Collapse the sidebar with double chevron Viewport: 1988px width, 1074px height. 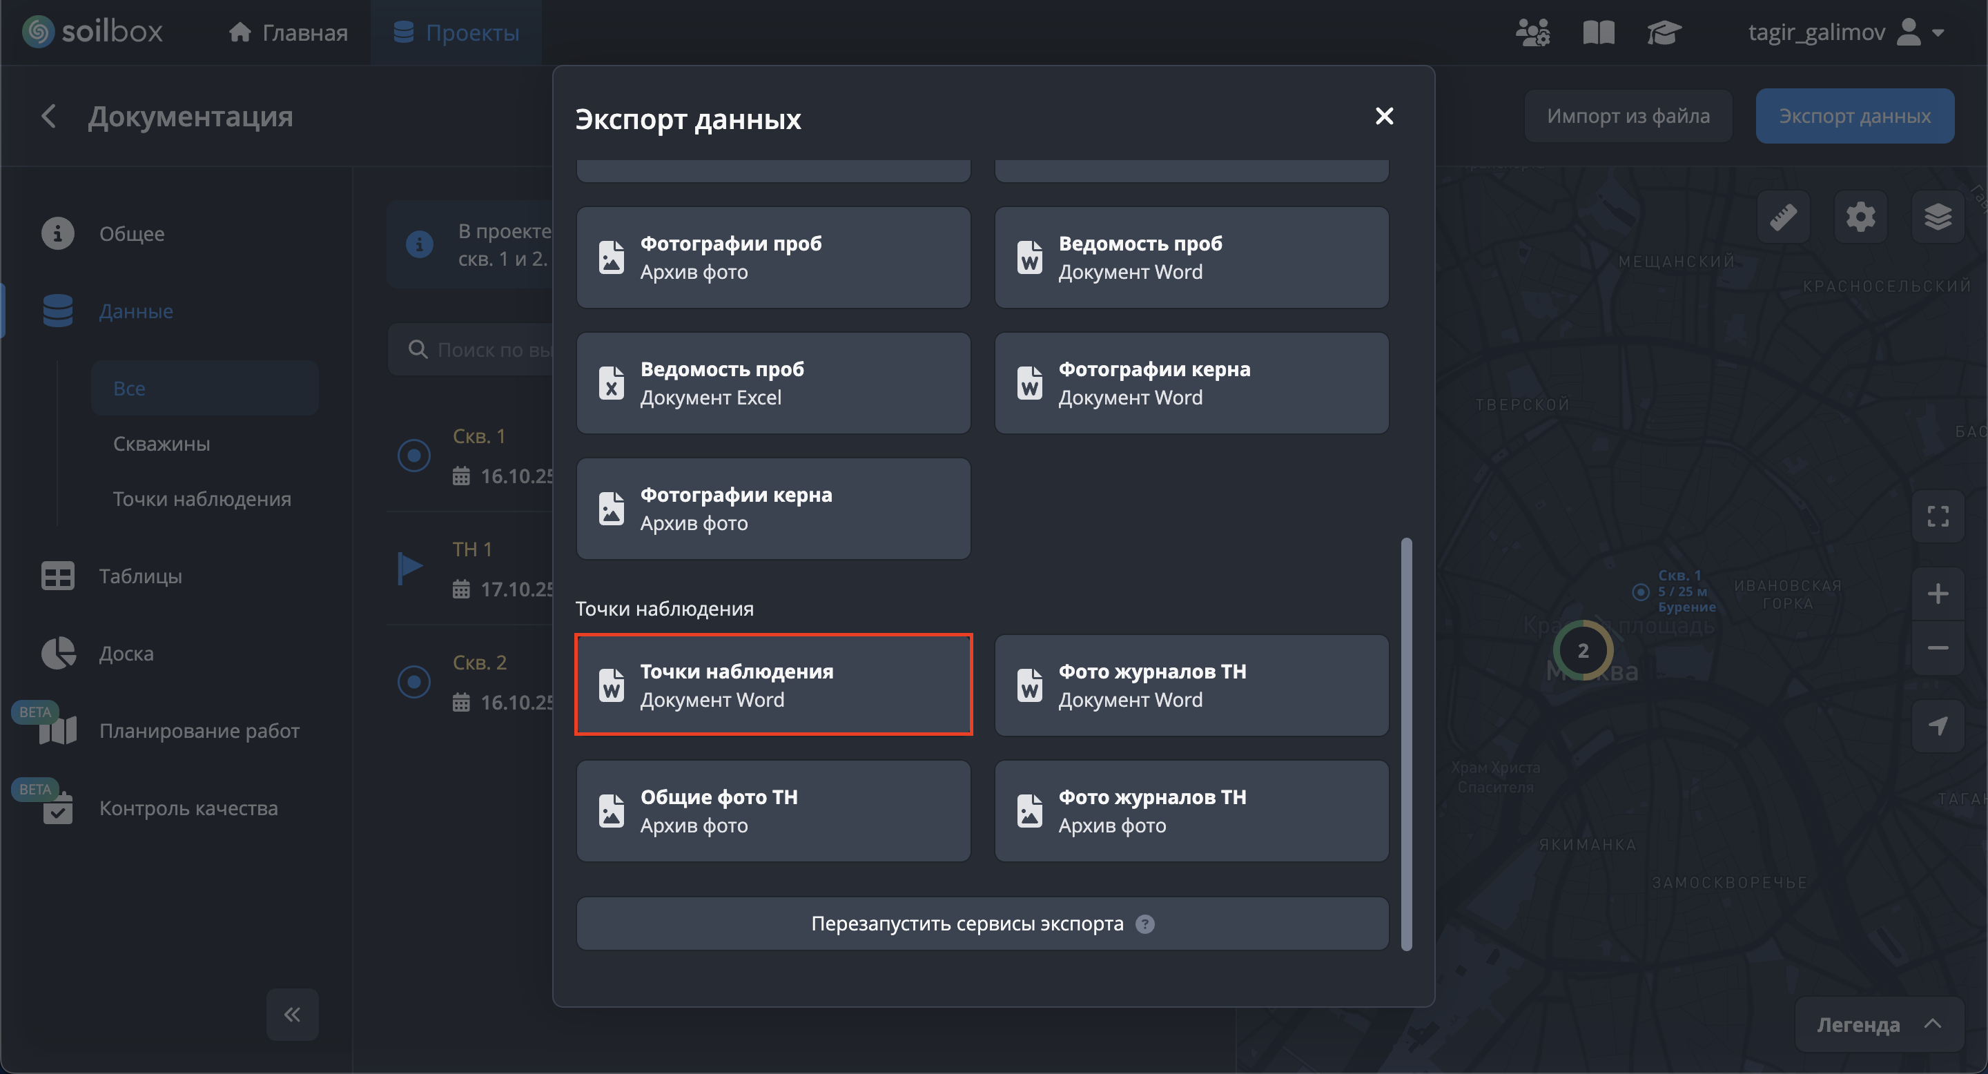point(292,1014)
